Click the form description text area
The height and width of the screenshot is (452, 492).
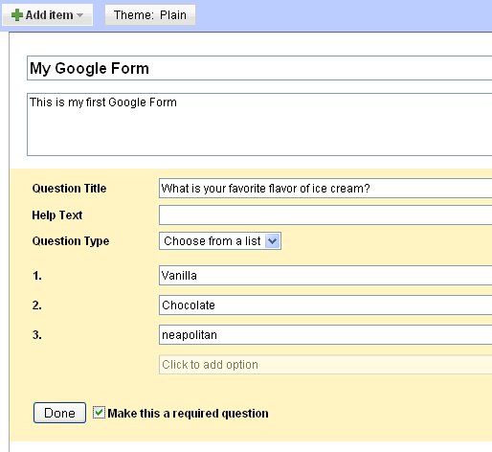click(x=259, y=124)
